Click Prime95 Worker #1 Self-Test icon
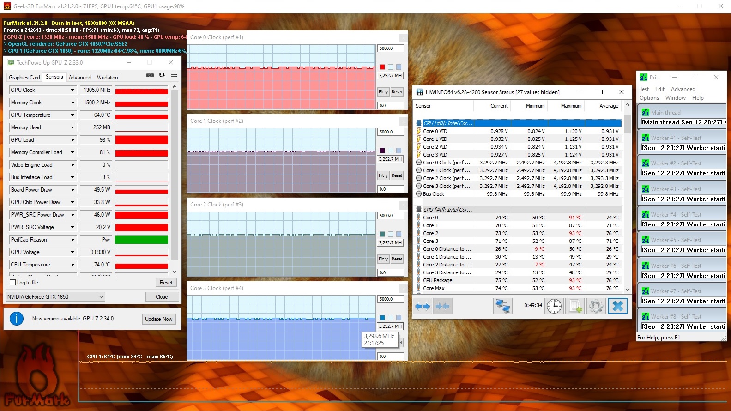The image size is (731, 411). click(645, 138)
